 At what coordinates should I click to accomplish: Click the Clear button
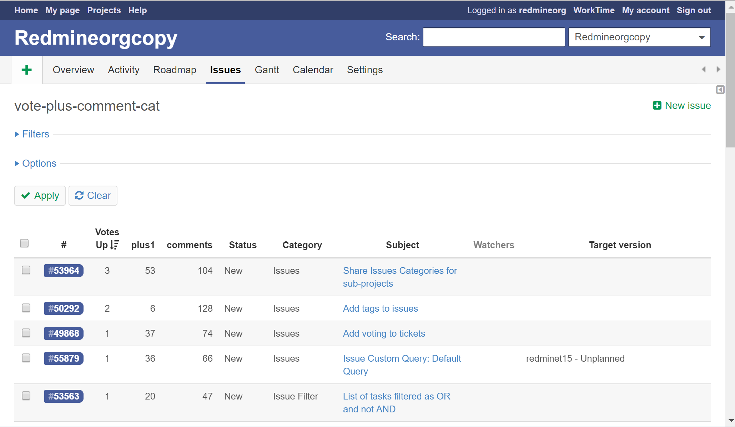[x=93, y=196]
